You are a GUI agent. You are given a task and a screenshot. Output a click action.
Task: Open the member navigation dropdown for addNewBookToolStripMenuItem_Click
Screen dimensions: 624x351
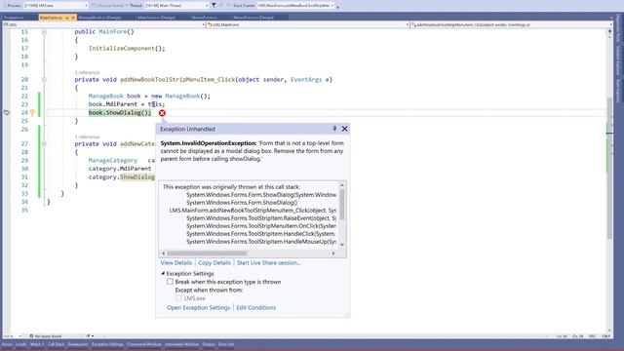click(x=511, y=24)
